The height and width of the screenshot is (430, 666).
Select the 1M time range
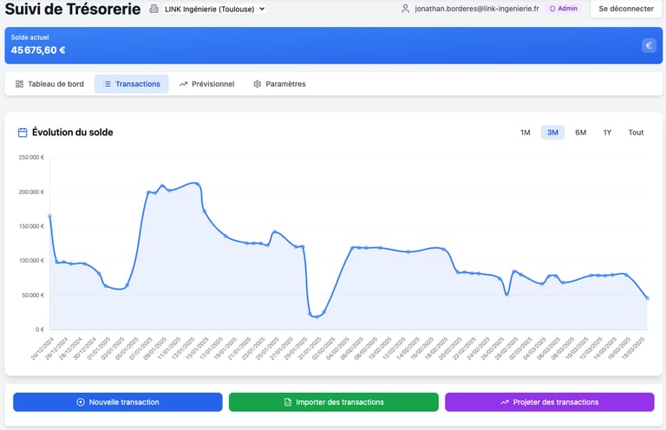coord(525,133)
